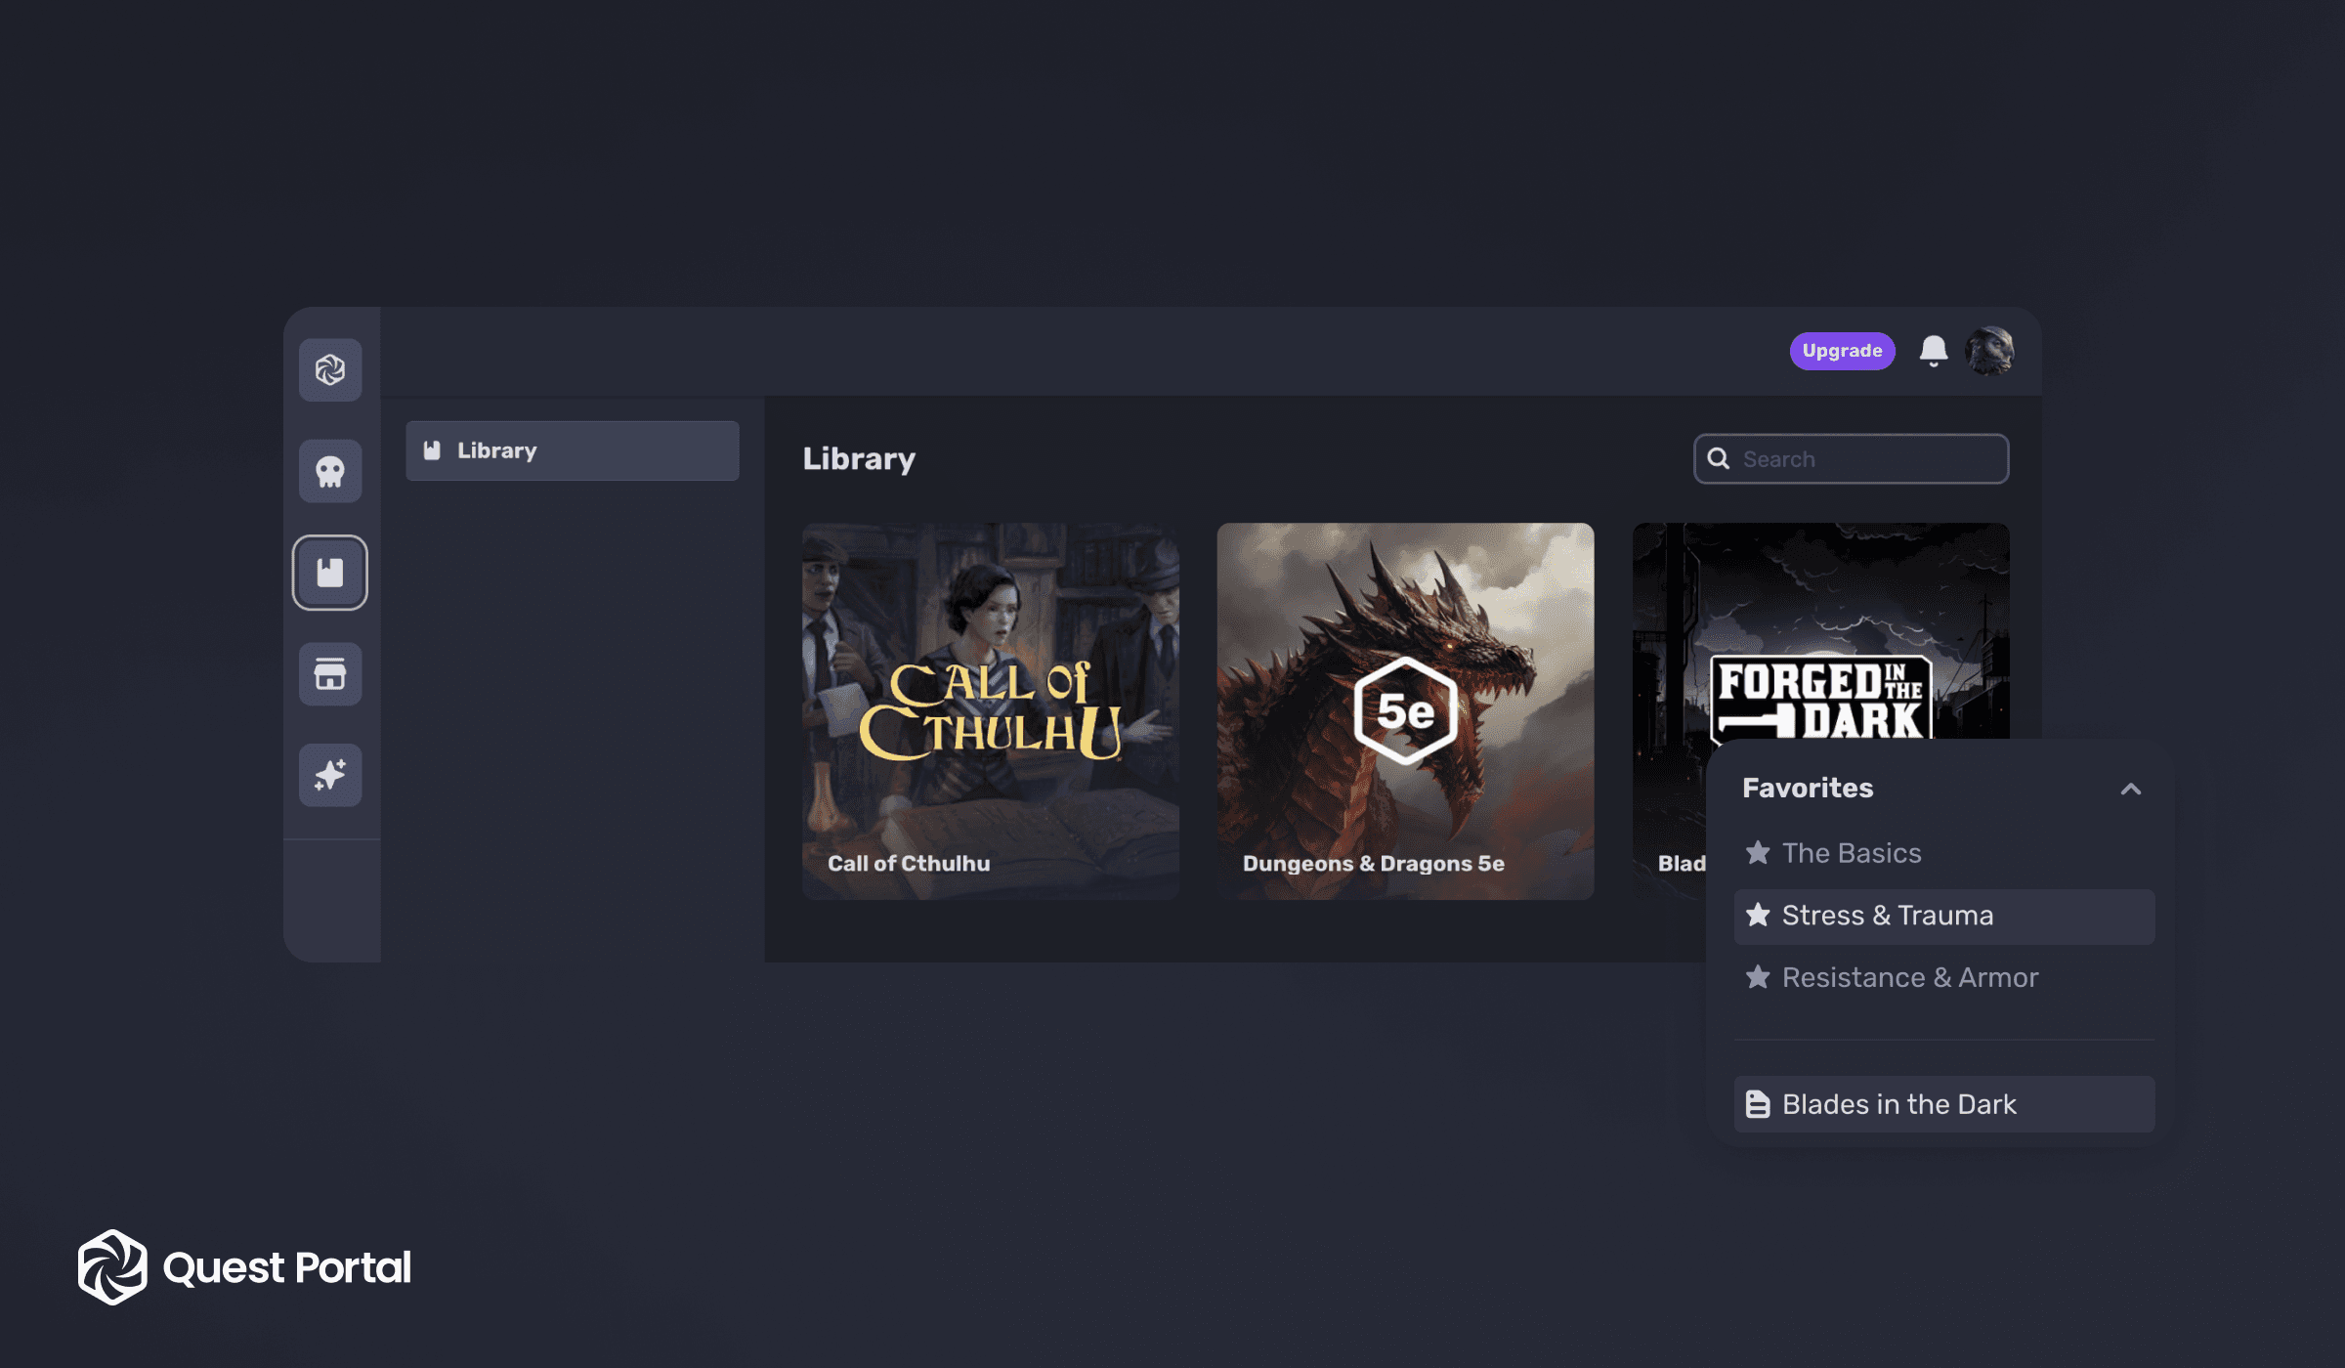
Task: Toggle the star next to The Basics
Action: pyautogui.click(x=1758, y=853)
